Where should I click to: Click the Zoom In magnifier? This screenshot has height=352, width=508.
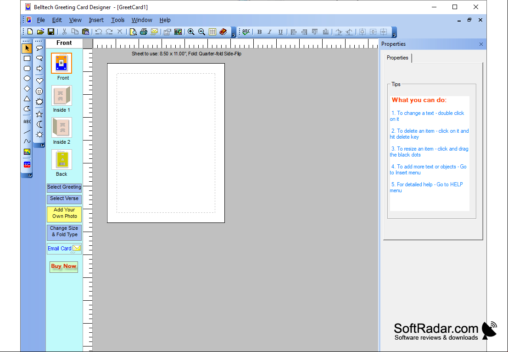[x=191, y=32]
